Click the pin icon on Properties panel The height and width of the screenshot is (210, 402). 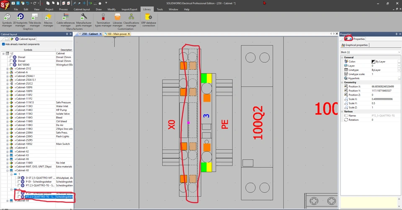pyautogui.click(x=397, y=34)
